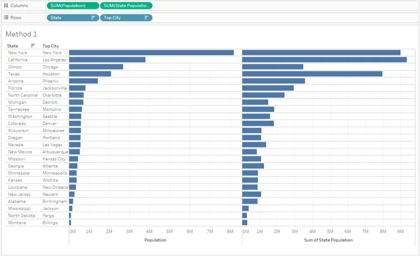This screenshot has height=256, width=420.
Task: Click the Albuquerque city label
Action: coord(56,152)
